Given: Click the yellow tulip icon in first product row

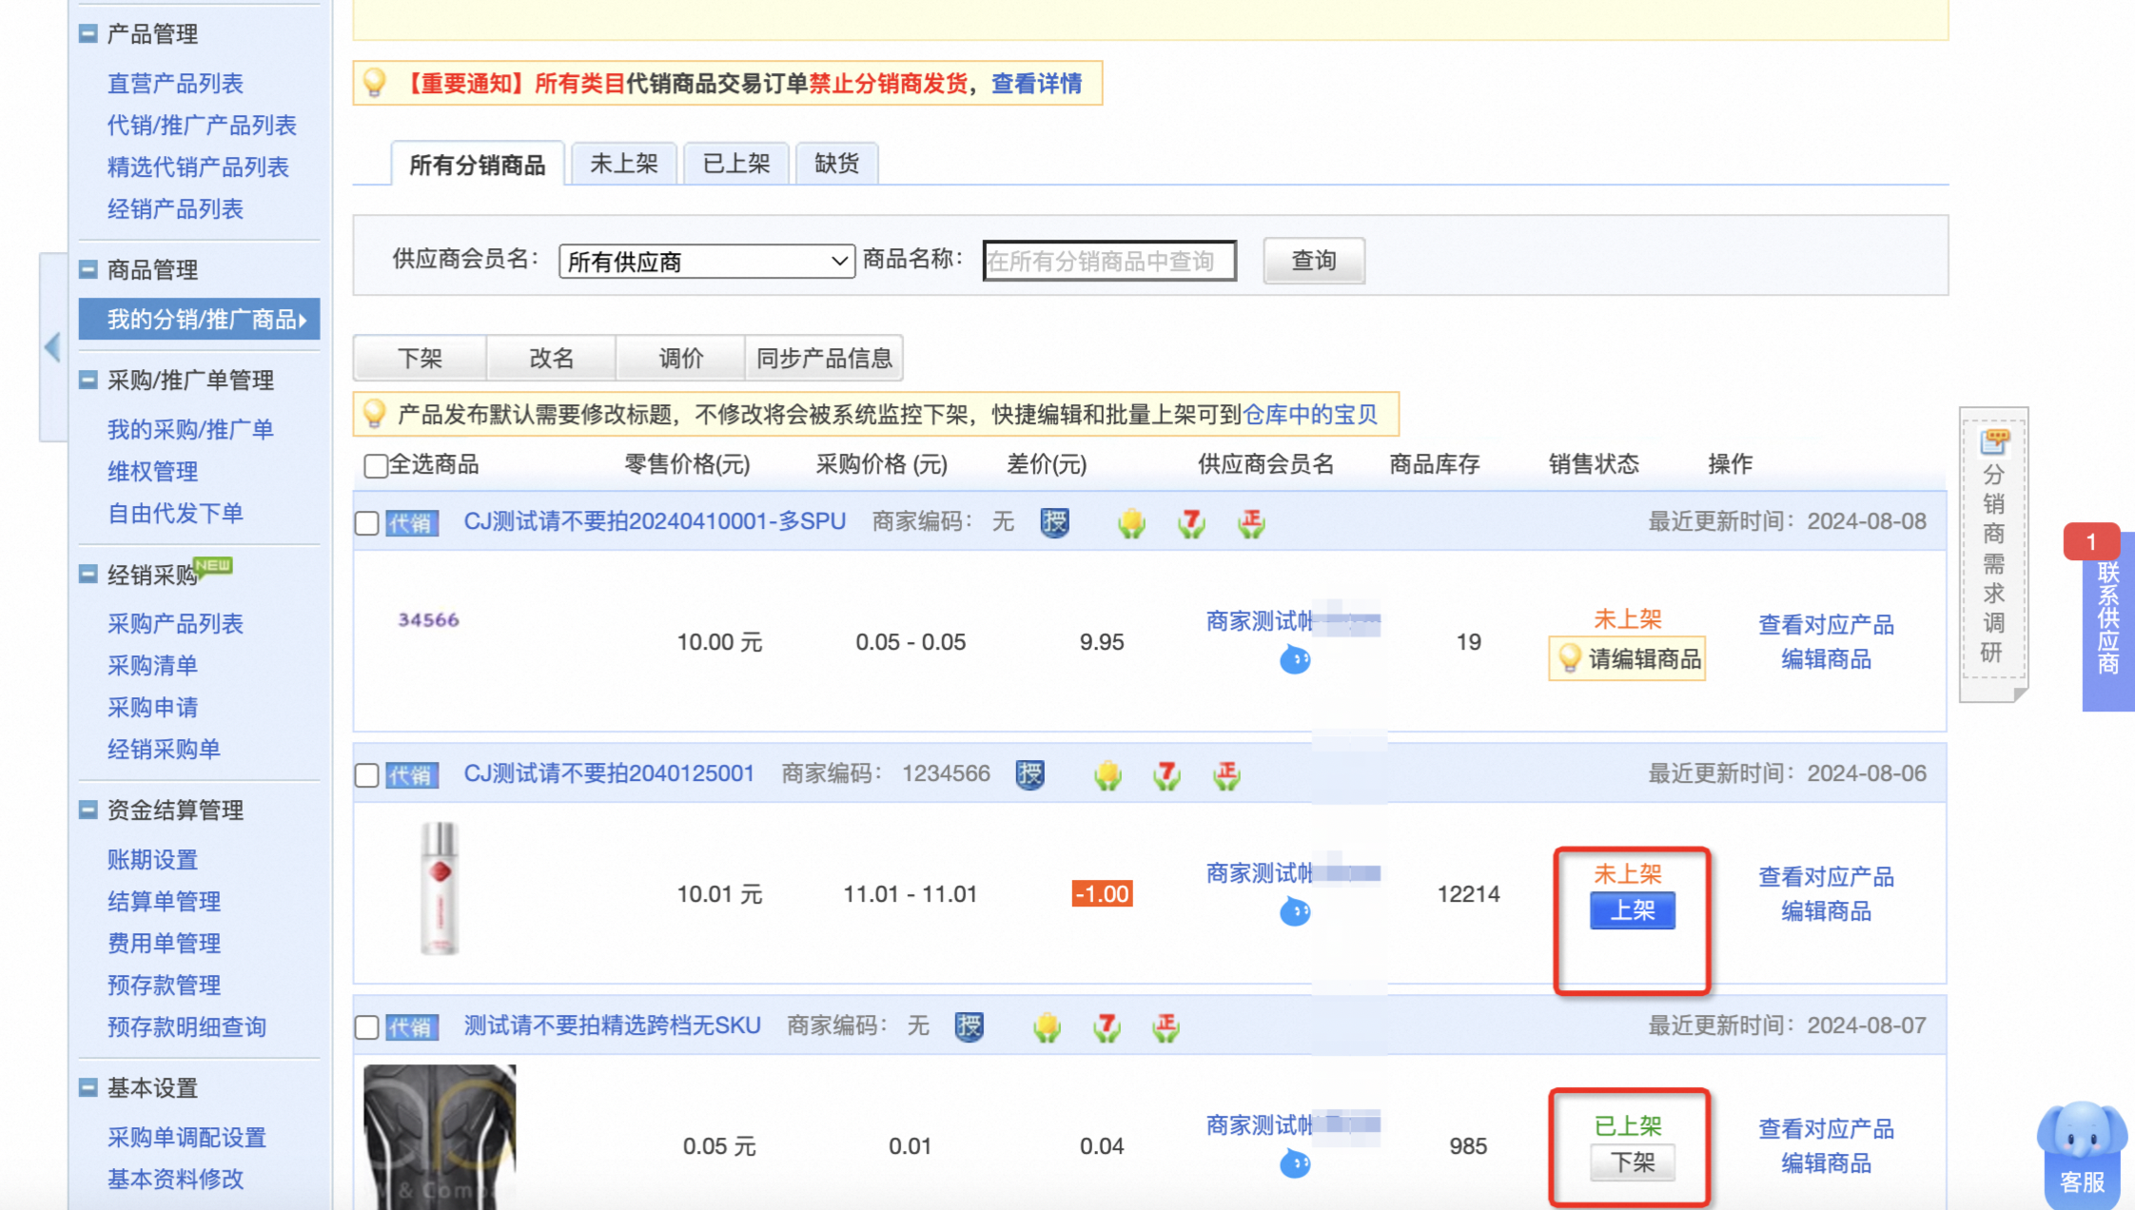Looking at the screenshot, I should pyautogui.click(x=1131, y=522).
